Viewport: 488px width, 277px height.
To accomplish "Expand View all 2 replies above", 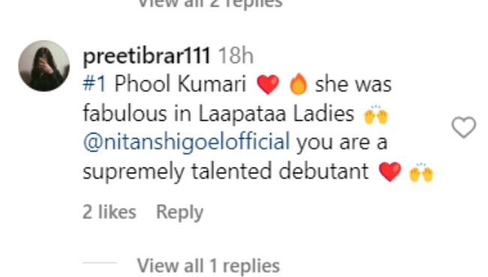I will coord(209,4).
